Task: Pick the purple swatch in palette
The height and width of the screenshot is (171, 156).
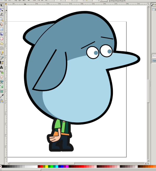Action: pyautogui.click(x=64, y=167)
